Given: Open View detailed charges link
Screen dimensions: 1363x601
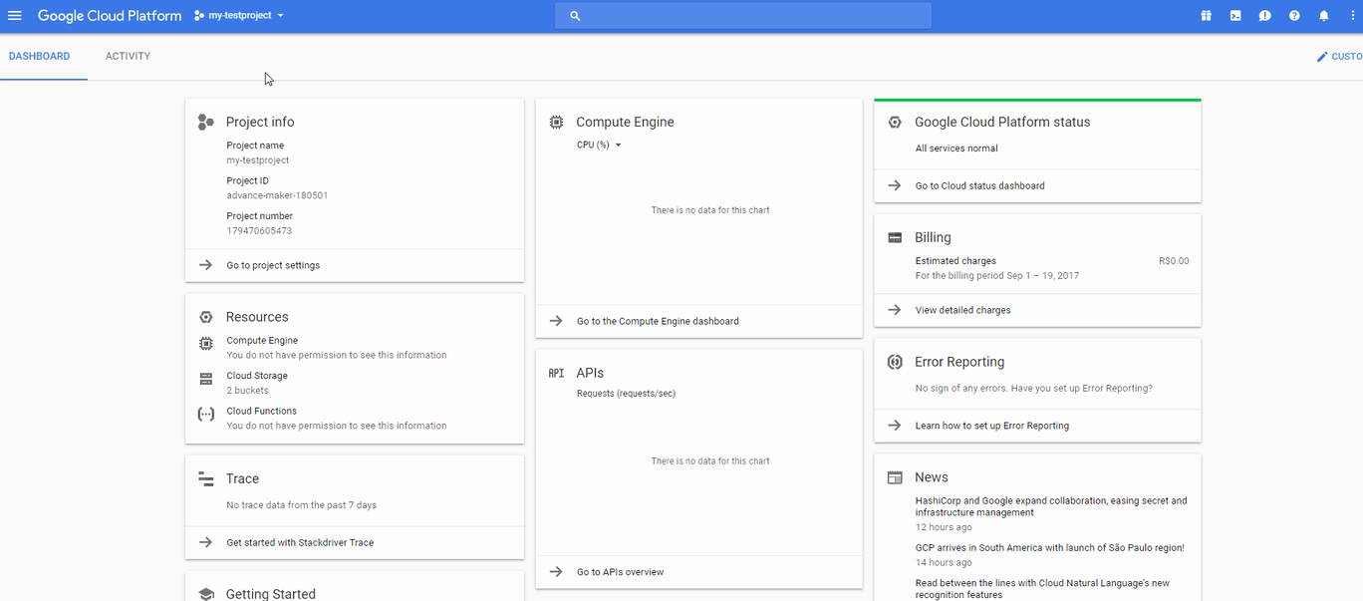Looking at the screenshot, I should (965, 310).
